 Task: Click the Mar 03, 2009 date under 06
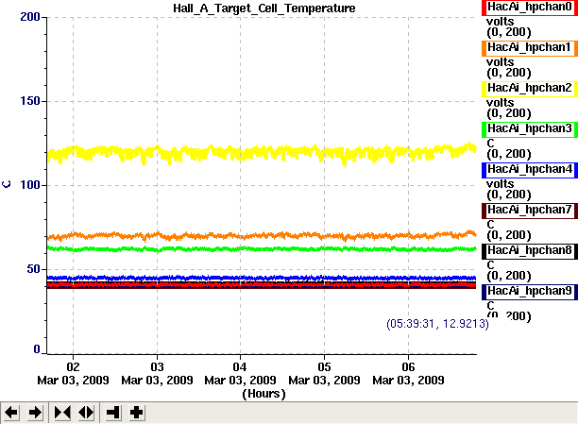tap(408, 381)
